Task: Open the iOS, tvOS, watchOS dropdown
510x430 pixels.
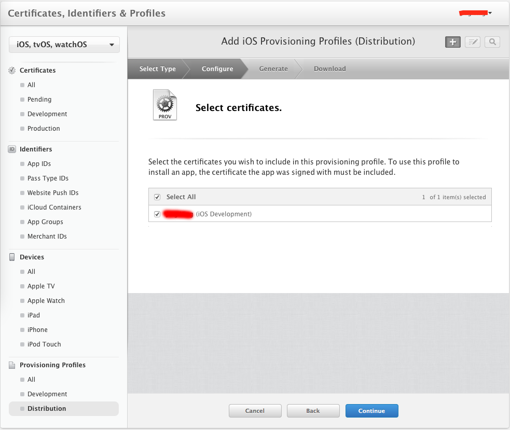Action: click(x=64, y=45)
